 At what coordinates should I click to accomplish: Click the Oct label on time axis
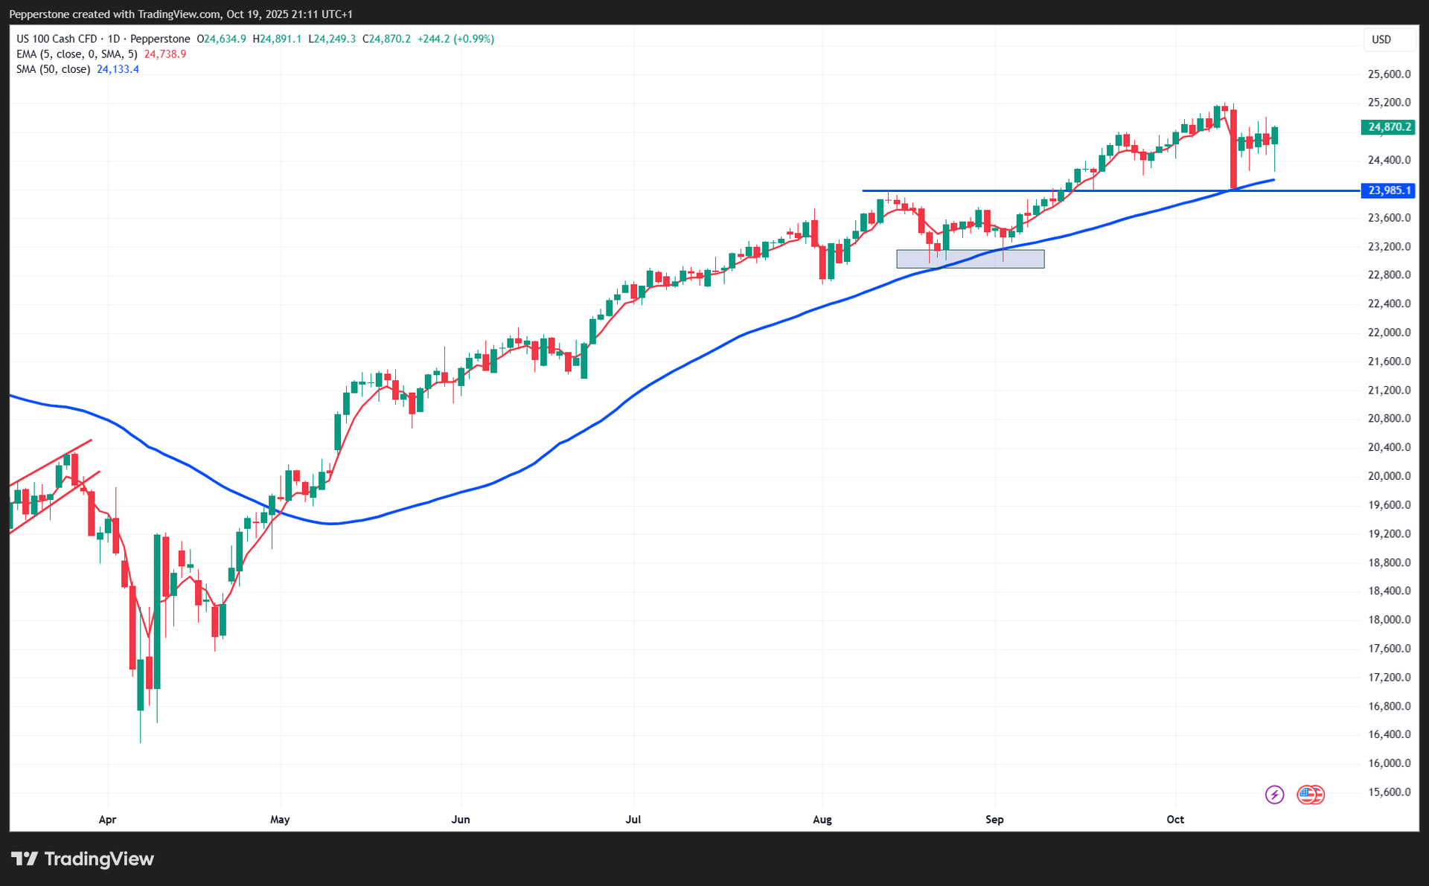coord(1174,819)
